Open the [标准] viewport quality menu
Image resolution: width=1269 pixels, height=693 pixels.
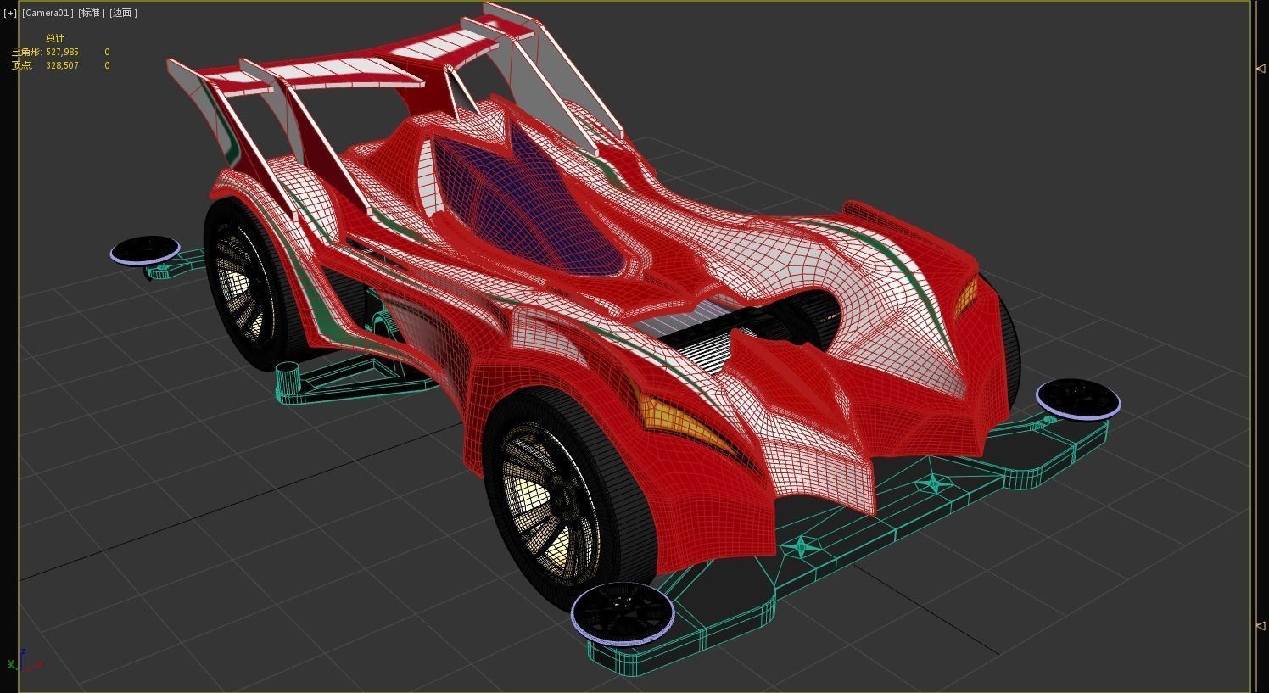(x=92, y=13)
